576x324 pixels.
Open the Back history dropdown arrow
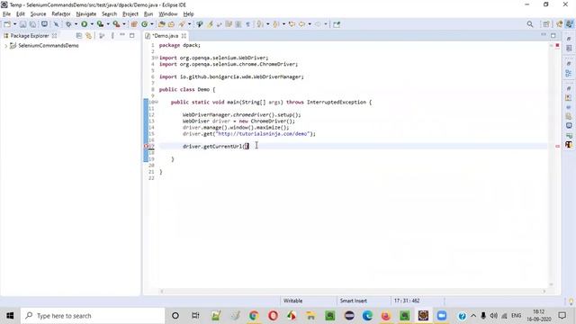pyautogui.click(x=310, y=24)
